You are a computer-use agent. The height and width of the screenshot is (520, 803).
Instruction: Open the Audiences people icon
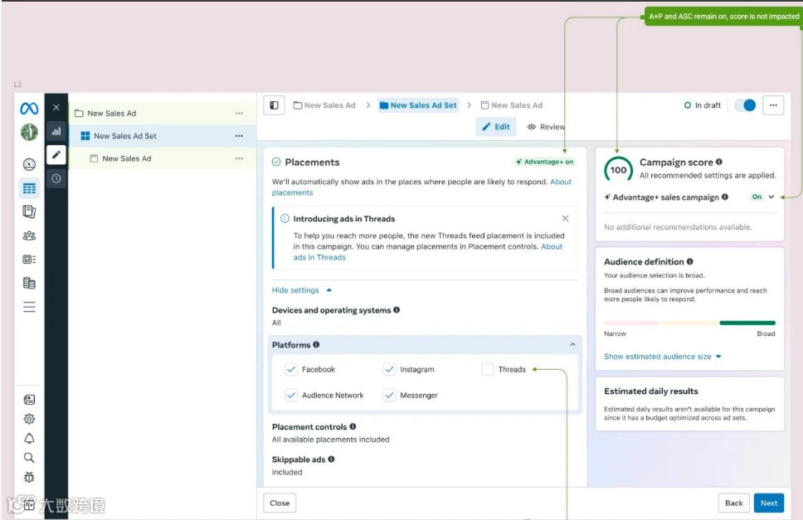(x=29, y=236)
